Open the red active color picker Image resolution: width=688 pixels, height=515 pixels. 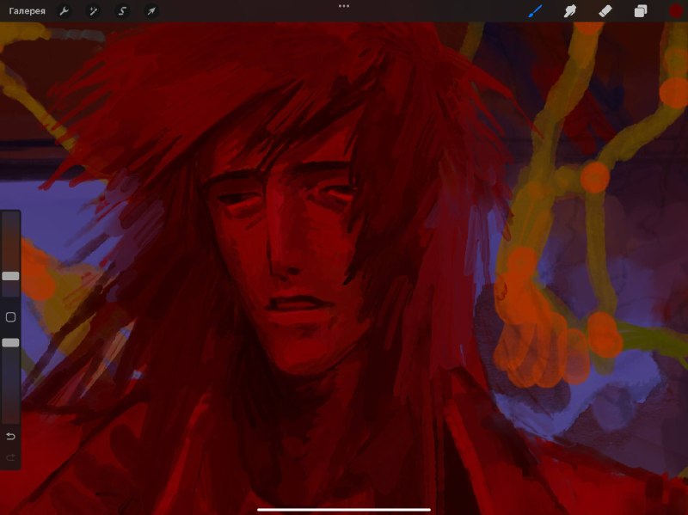pos(676,11)
